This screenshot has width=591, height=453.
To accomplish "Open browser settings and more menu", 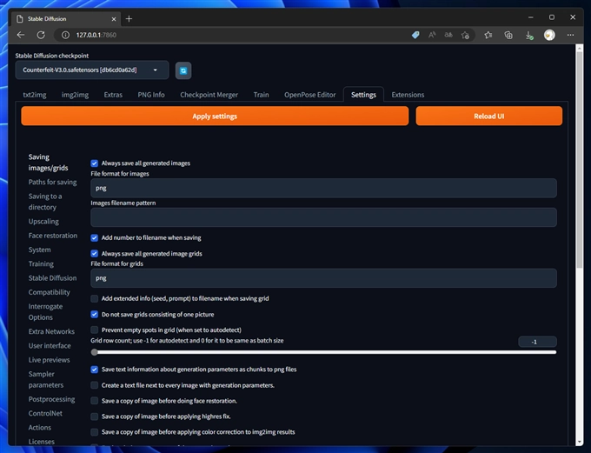I will click(571, 35).
